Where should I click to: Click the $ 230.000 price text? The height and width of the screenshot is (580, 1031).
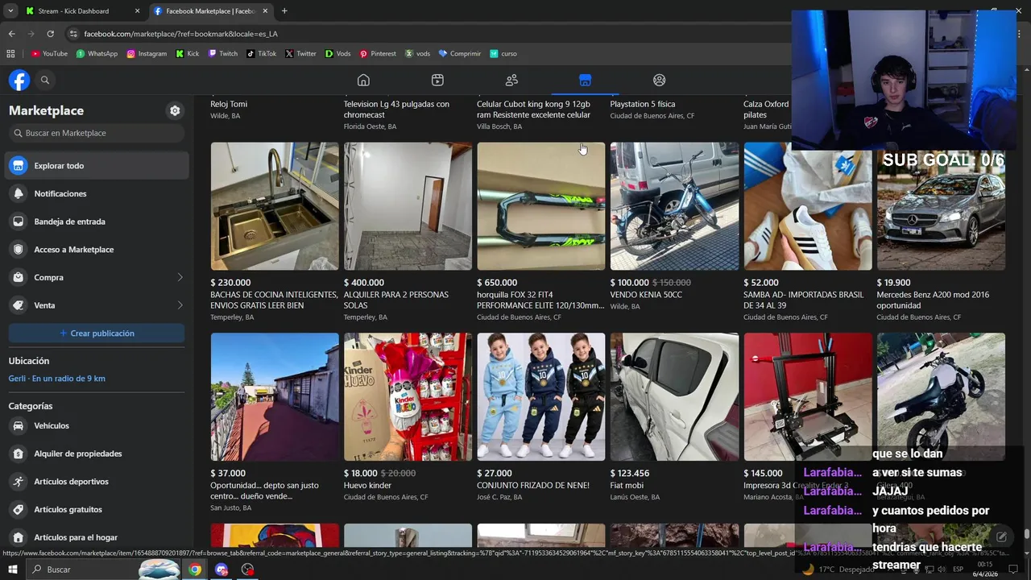click(x=230, y=283)
